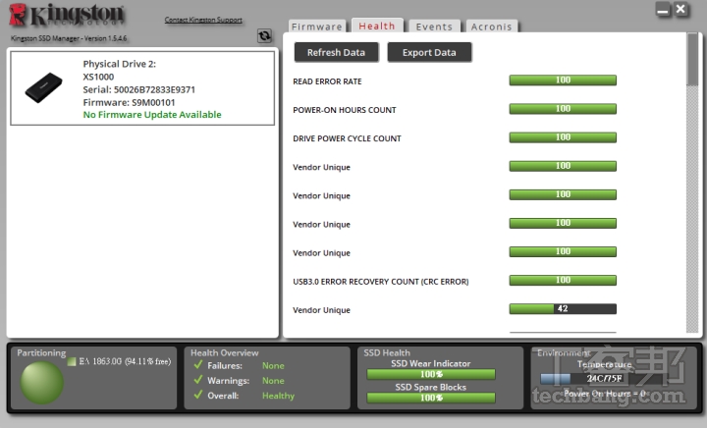Click the Overall checkmark icon
Viewport: 707px width, 428px height.
198,395
